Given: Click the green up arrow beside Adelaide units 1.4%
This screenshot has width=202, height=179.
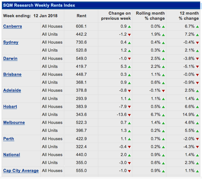Looking at the screenshot, I should (197, 99).
